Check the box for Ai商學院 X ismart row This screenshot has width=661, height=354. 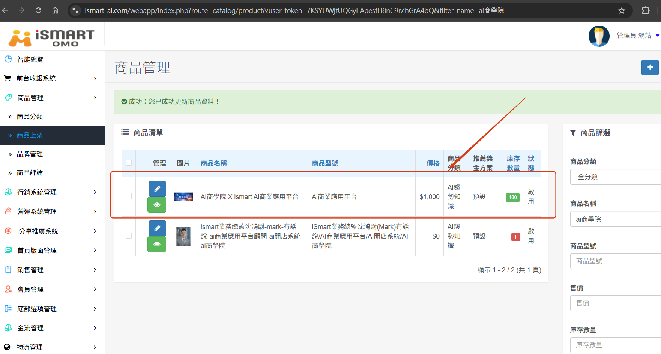click(x=129, y=196)
